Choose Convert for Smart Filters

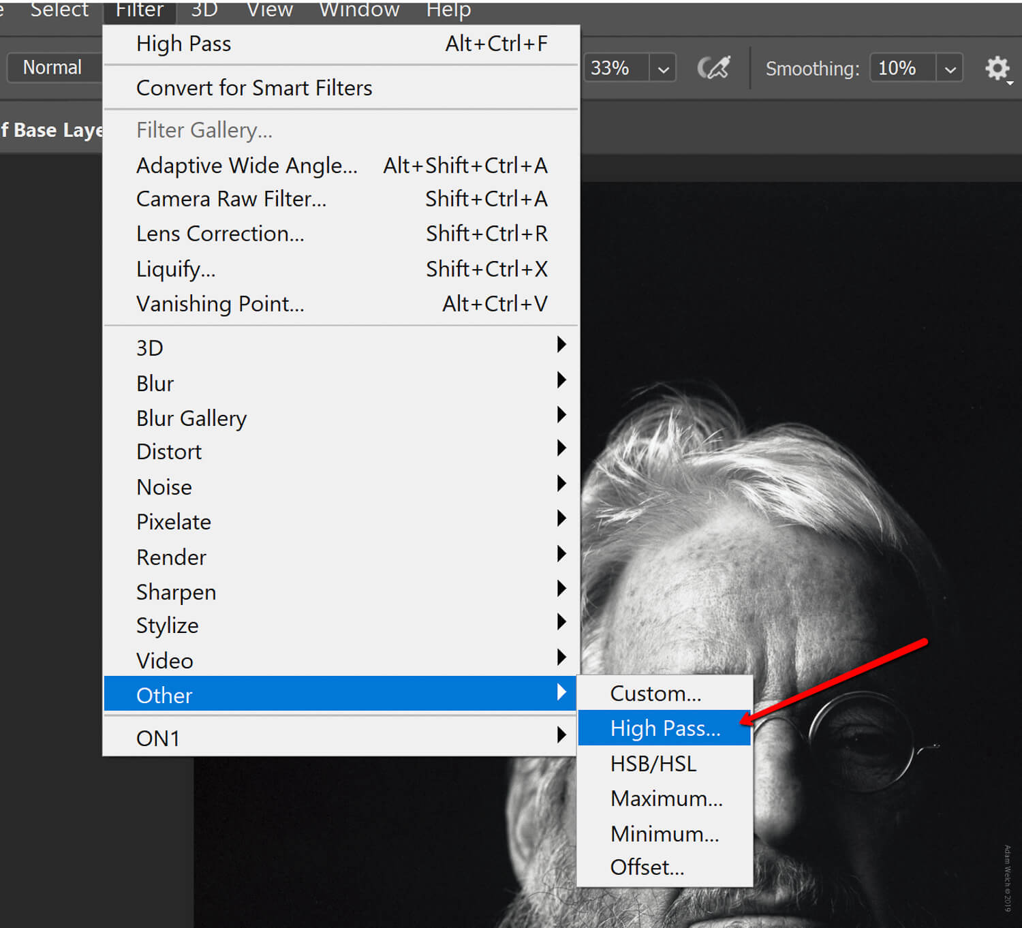pyautogui.click(x=254, y=87)
